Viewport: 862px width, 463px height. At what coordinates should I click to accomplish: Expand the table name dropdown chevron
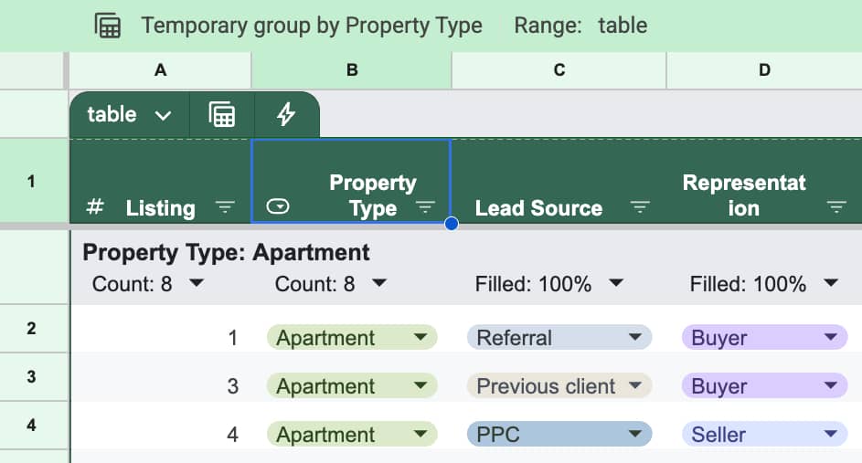pyautogui.click(x=164, y=115)
